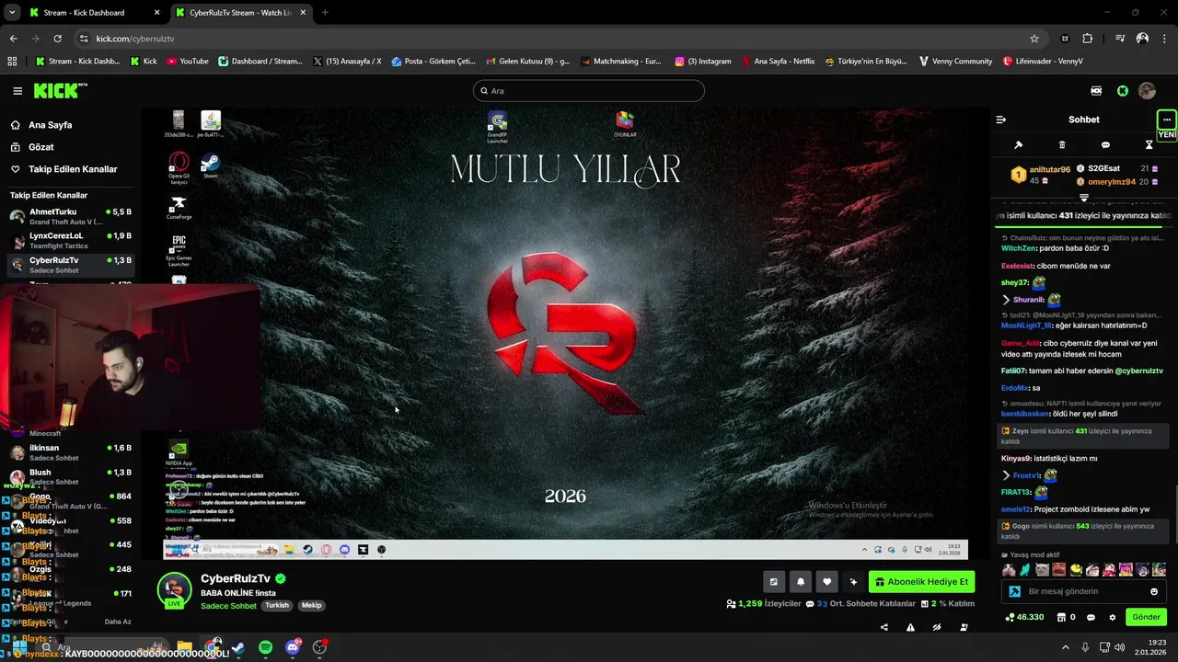The width and height of the screenshot is (1178, 662).
Task: Click the CyberRulzTv channel avatar with LIVE badge
Action: click(x=174, y=590)
